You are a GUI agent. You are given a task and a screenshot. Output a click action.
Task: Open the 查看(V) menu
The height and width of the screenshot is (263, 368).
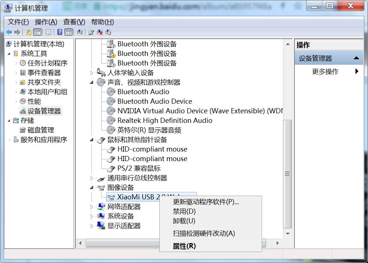pos(74,22)
